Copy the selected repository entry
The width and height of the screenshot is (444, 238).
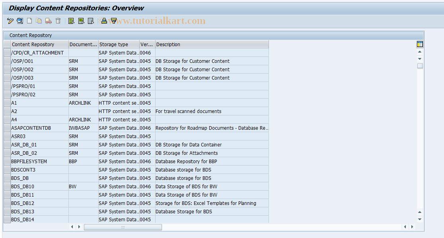pos(39,21)
